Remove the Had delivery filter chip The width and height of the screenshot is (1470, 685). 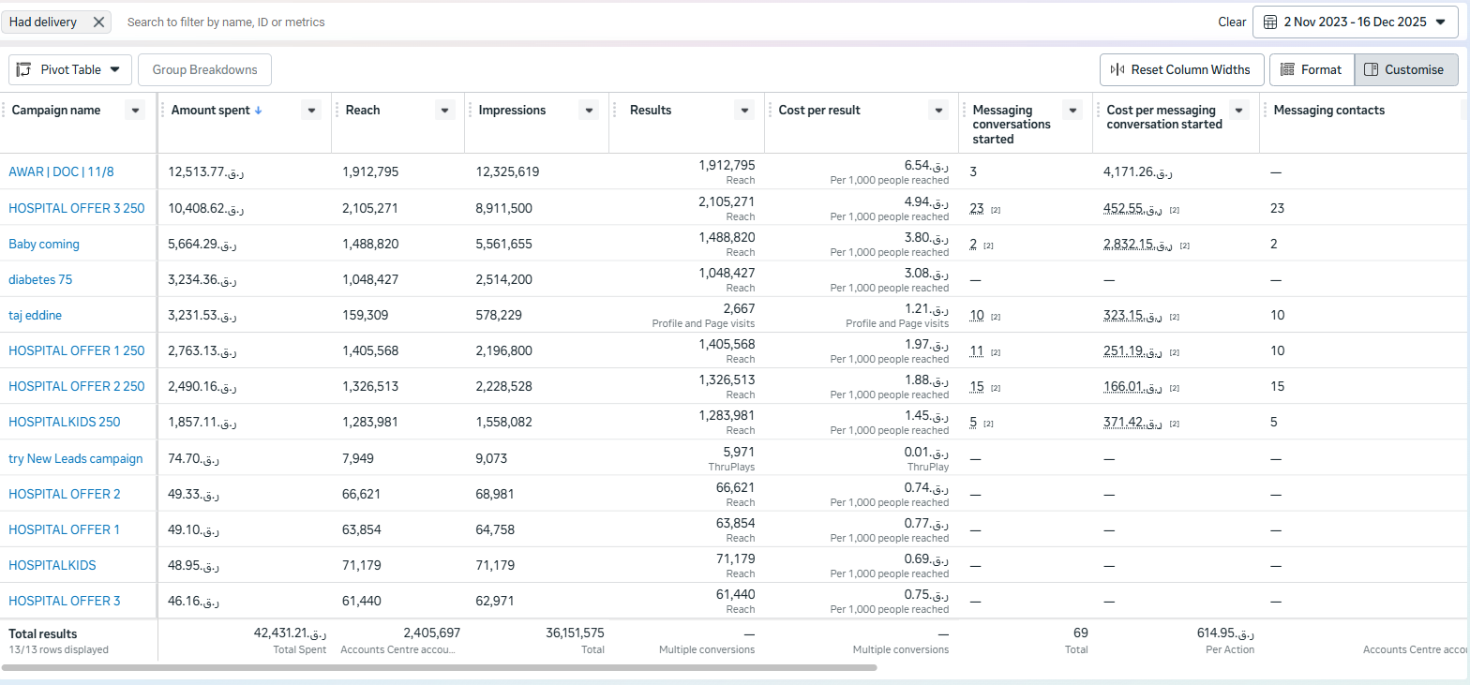[x=98, y=22]
